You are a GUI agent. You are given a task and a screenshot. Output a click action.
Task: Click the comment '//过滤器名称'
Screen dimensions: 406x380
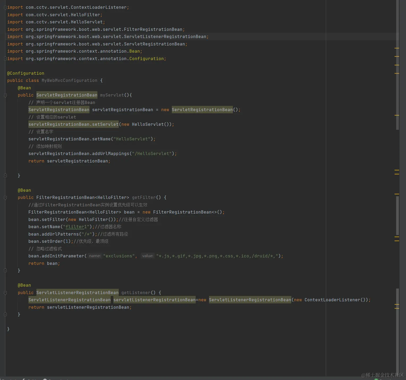coord(108,227)
